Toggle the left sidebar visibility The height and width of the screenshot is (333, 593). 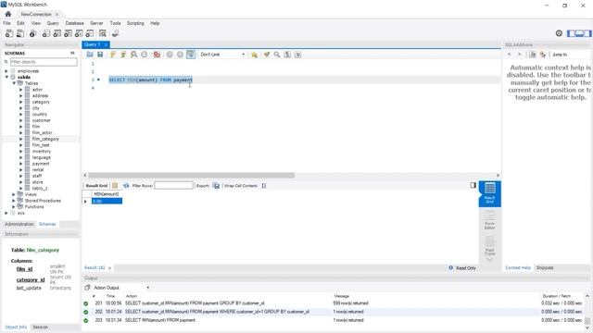click(x=571, y=33)
